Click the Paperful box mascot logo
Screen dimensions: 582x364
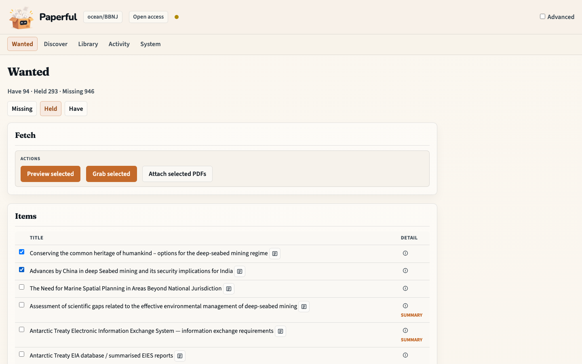point(21,18)
